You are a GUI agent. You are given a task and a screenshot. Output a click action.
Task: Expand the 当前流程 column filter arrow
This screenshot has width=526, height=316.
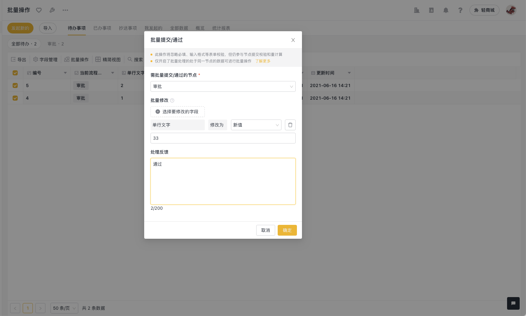(113, 73)
